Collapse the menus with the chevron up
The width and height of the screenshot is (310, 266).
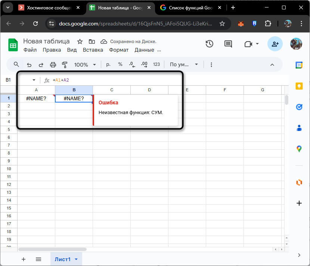(x=272, y=65)
